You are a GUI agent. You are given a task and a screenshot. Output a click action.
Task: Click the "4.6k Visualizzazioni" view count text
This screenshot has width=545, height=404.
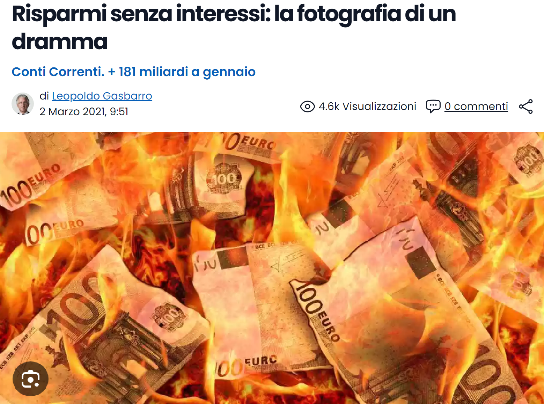pyautogui.click(x=367, y=106)
